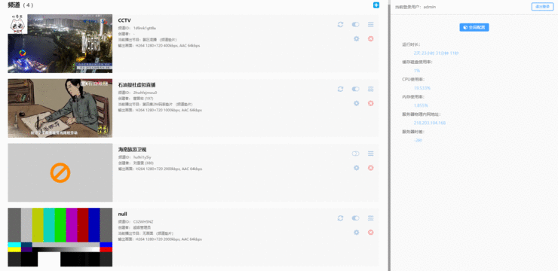Open the CCTV channel list menu icon
The width and height of the screenshot is (558, 271).
point(371,25)
